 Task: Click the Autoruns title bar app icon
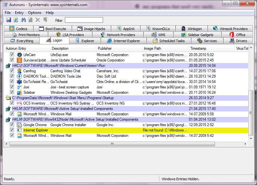(x=5, y=5)
